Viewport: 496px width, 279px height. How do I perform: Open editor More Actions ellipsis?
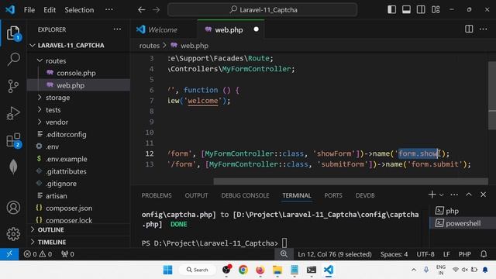coord(484,29)
